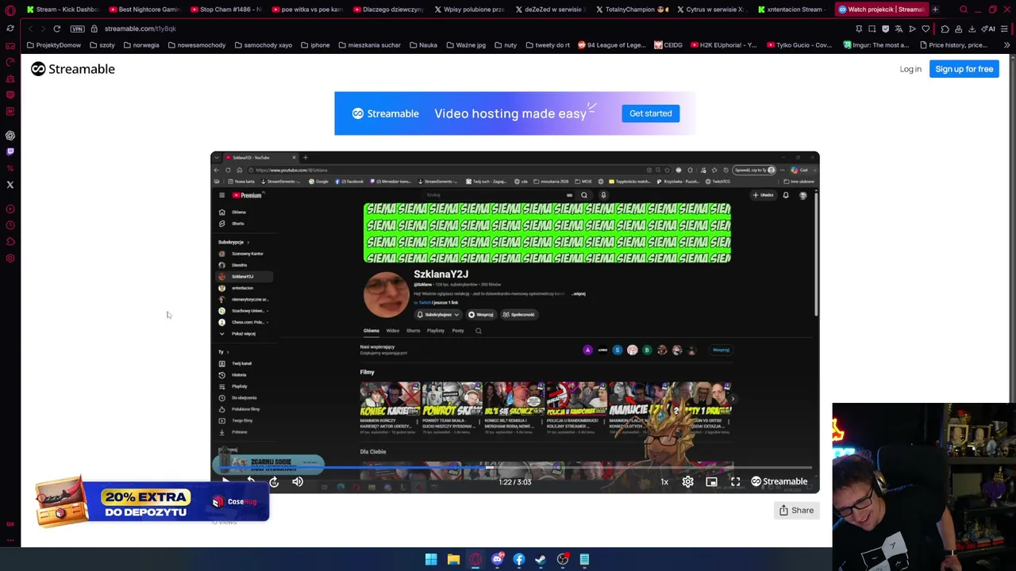This screenshot has width=1016, height=571.
Task: Open Facebook app from the taskbar
Action: point(519,559)
